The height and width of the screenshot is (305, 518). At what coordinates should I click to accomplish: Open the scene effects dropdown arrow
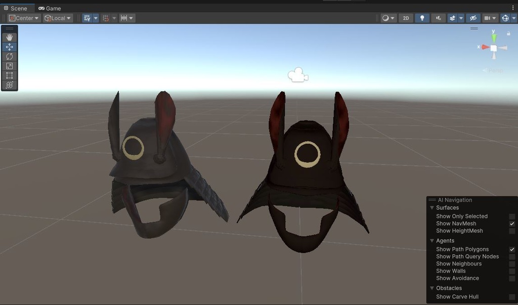coord(461,18)
